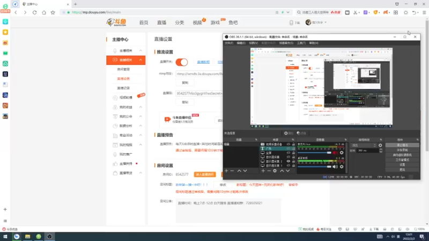Expand the 我的收益 sidebar section
Image resolution: width=429 pixels, height=241 pixels.
tap(140, 107)
